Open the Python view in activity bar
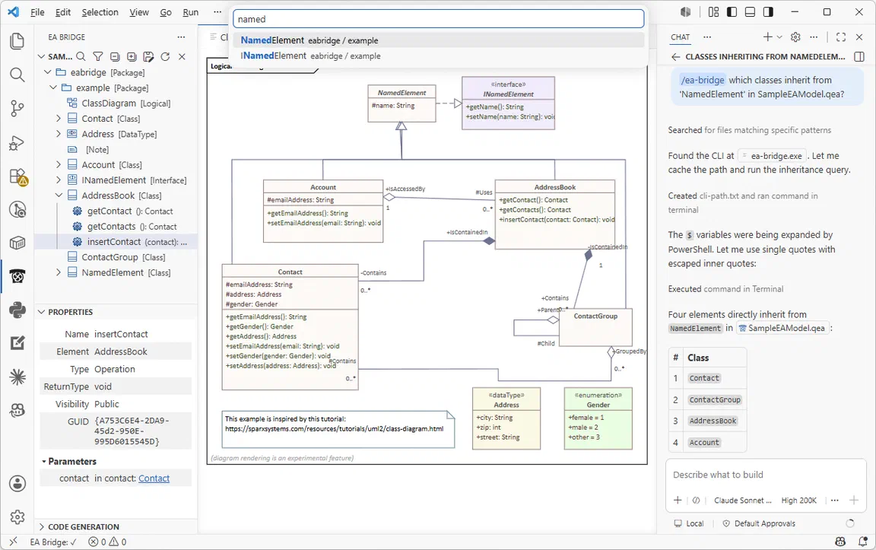Viewport: 876px width, 550px height. 17,310
